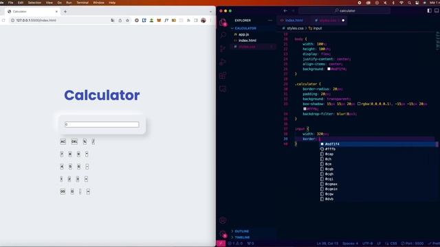
Task: Open the MetaMask fox extension
Action: point(159,21)
